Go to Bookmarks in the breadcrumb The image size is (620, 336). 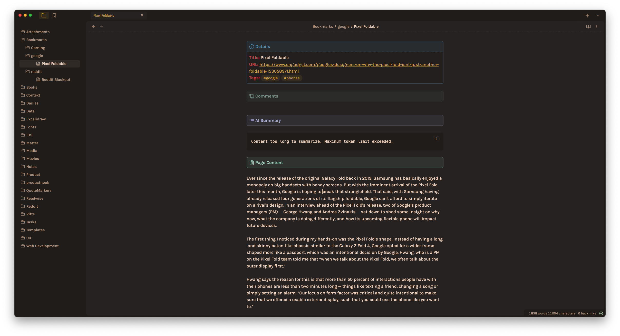[323, 26]
